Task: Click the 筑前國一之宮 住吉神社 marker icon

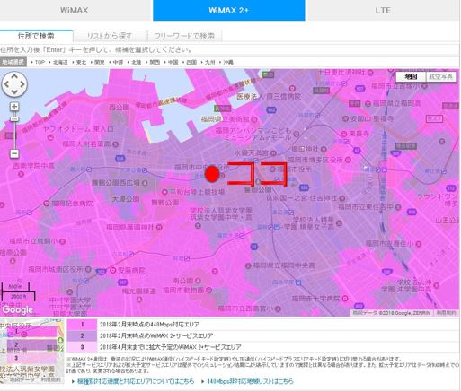Action: (342, 198)
